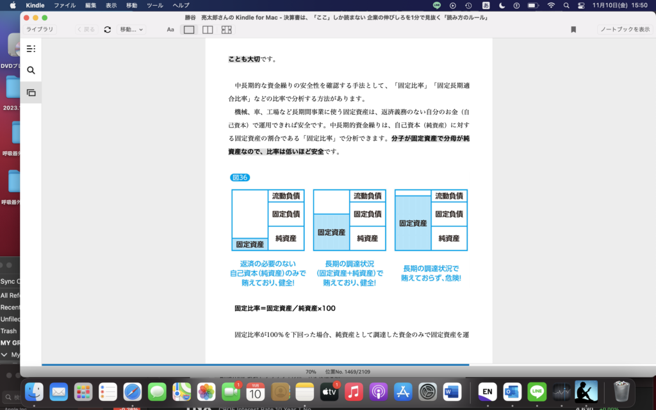This screenshot has height=410, width=656.
Task: Open the ファイル menu
Action: coord(64,5)
